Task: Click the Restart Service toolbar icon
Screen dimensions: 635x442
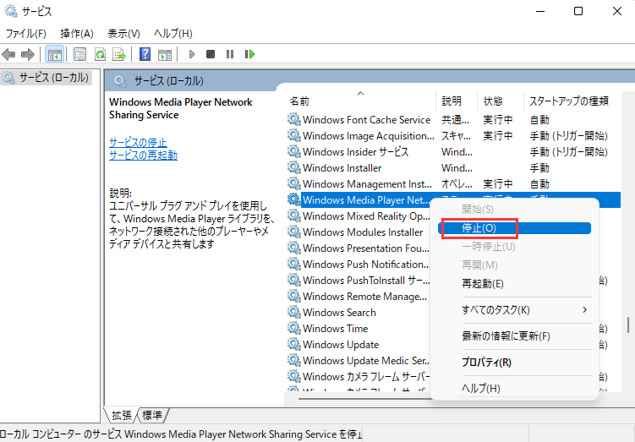Action: (250, 54)
